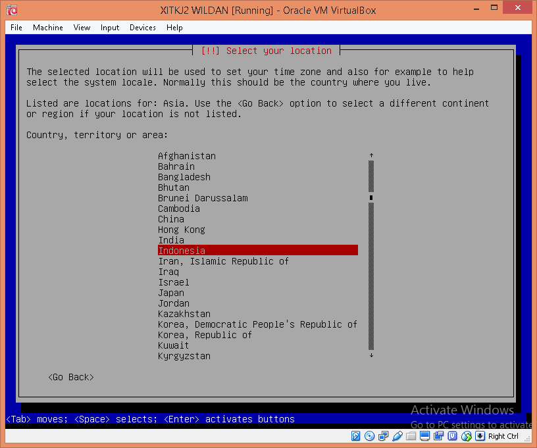This screenshot has width=537, height=448.
Task: Open the Machine menu
Action: pyautogui.click(x=48, y=28)
